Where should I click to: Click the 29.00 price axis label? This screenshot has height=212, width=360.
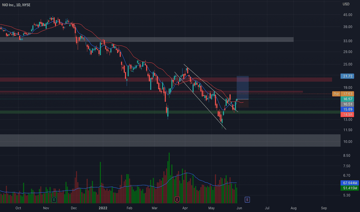point(348,52)
